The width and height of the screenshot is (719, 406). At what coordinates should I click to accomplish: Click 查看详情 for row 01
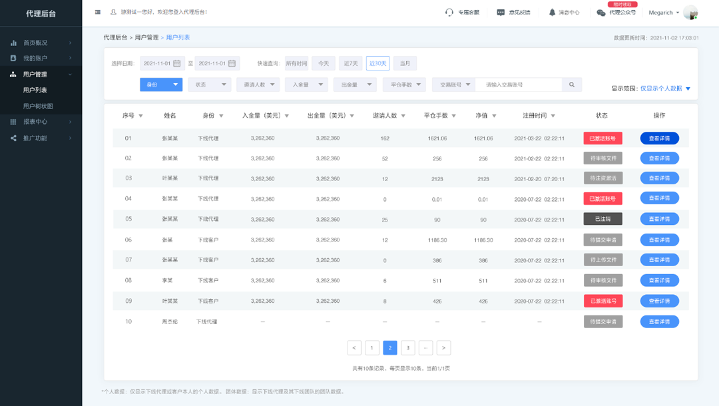click(659, 138)
